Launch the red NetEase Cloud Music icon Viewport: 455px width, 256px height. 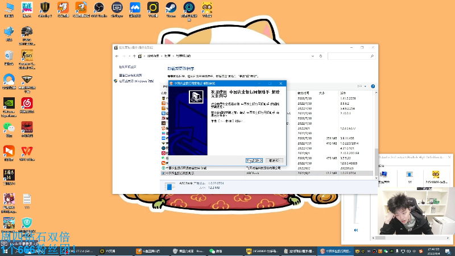(x=27, y=105)
